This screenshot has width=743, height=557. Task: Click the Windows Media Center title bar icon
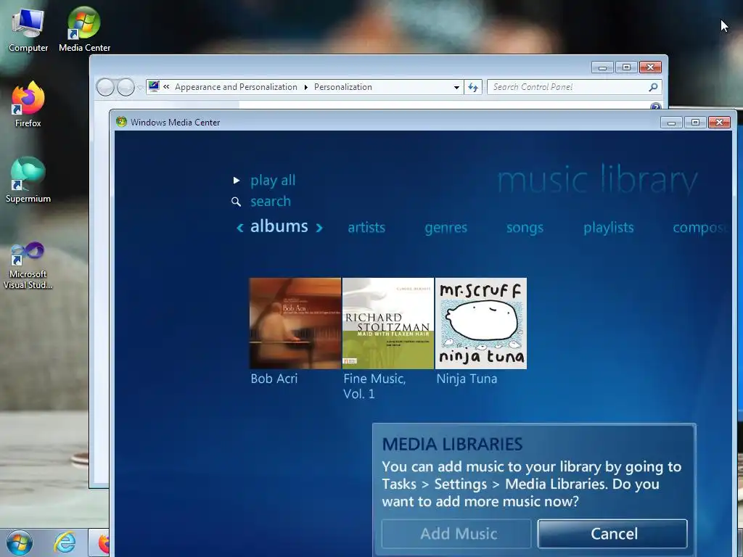tap(121, 122)
